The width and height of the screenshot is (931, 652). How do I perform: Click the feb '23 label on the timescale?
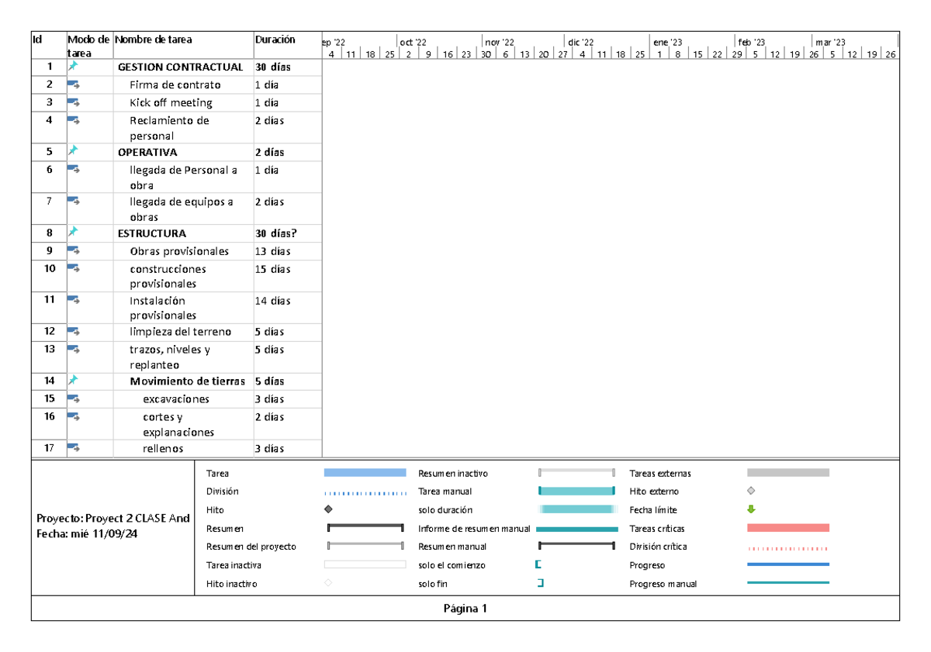click(x=751, y=42)
